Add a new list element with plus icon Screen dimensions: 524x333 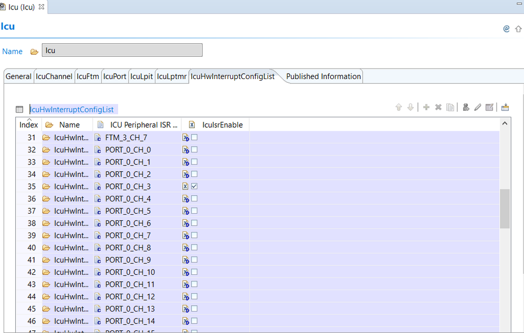click(426, 107)
